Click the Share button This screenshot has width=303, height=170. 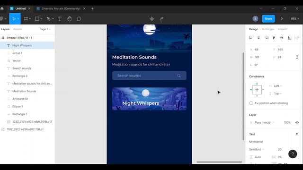coord(268,19)
